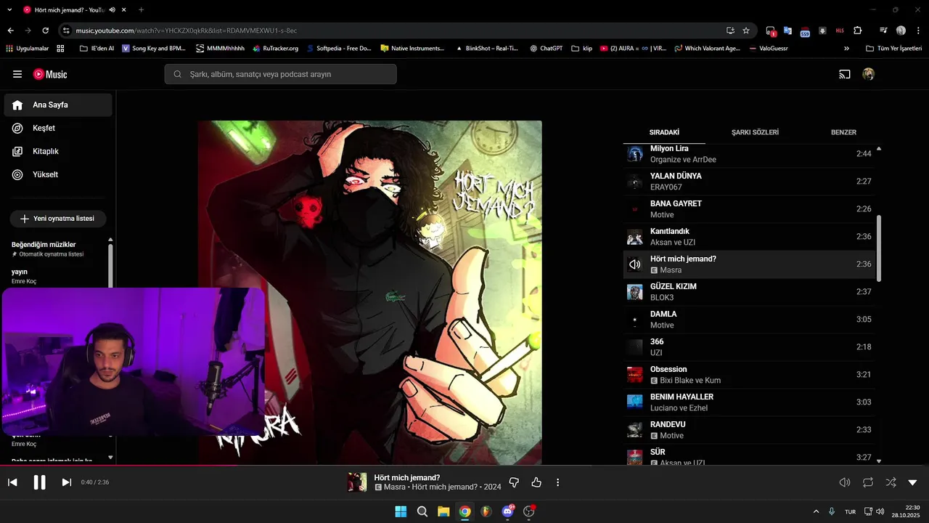Open the tab search dropdown arrow

9,10
